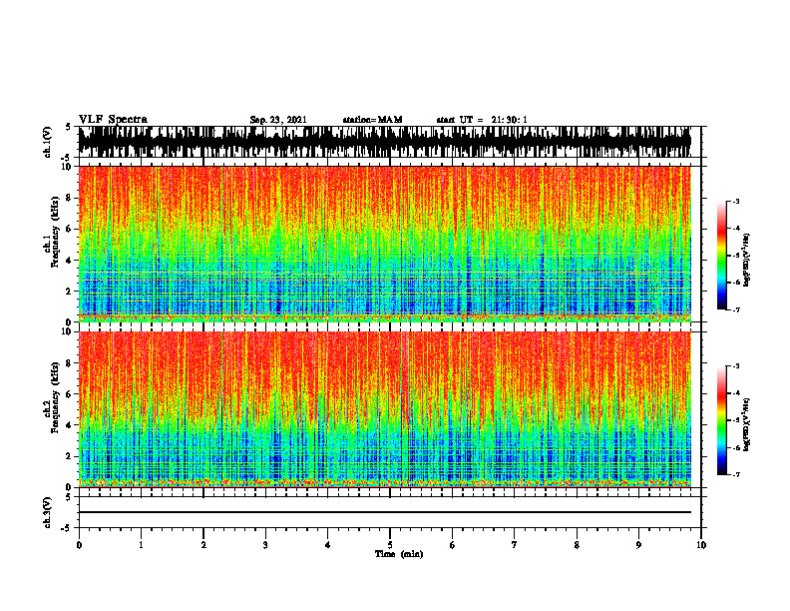This screenshot has height=611, width=790.
Task: Click time axis tick label "4"
Action: 328,545
